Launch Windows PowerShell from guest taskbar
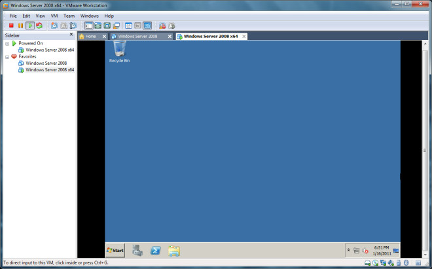432x269 pixels. tap(156, 251)
